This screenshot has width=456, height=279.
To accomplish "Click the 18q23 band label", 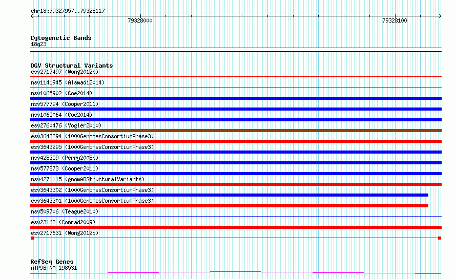I will pos(38,44).
